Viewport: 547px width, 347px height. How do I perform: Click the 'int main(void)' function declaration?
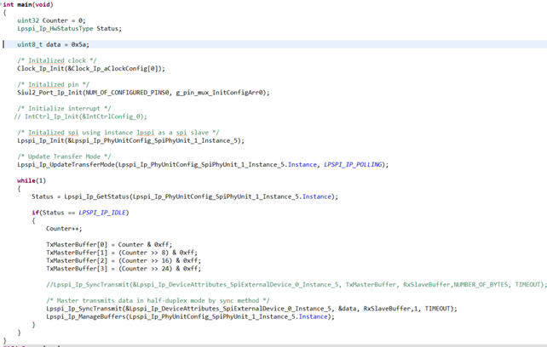click(28, 4)
